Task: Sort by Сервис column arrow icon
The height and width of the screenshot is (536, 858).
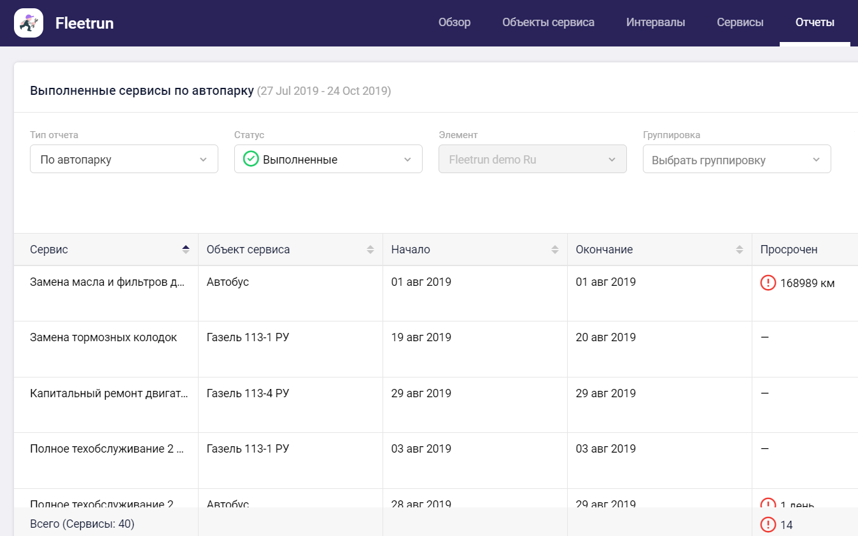Action: coord(186,250)
